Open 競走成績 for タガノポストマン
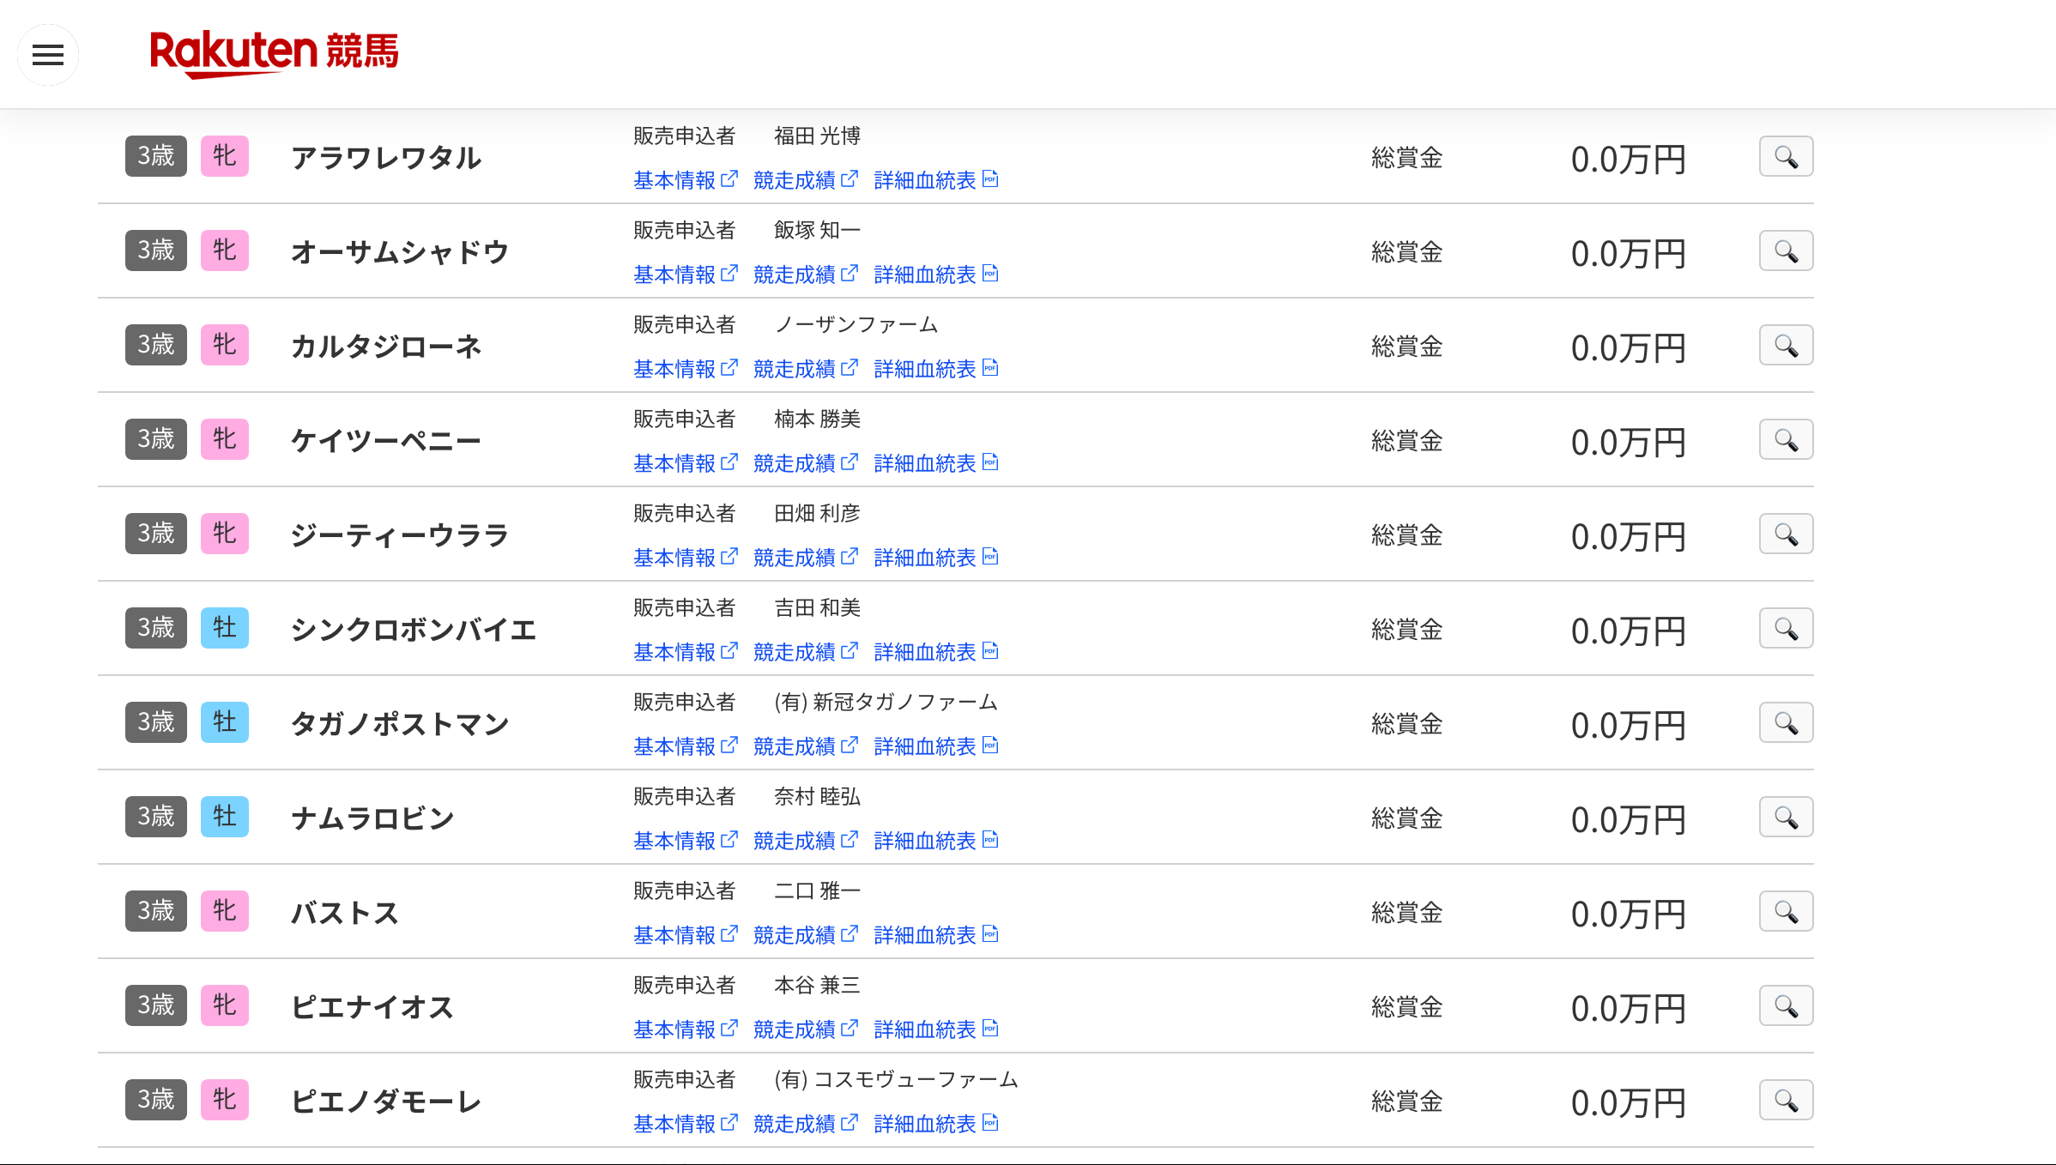 click(x=806, y=746)
